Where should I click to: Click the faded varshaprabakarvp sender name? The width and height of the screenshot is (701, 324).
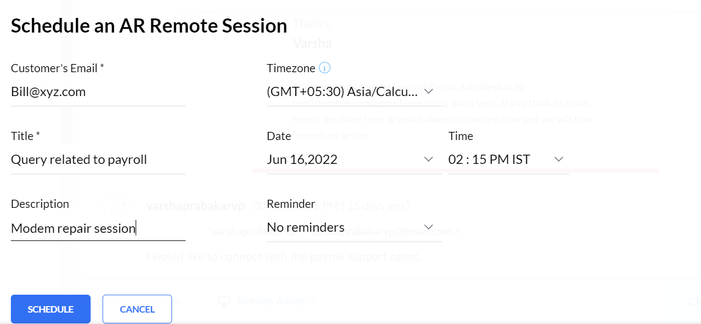[195, 206]
